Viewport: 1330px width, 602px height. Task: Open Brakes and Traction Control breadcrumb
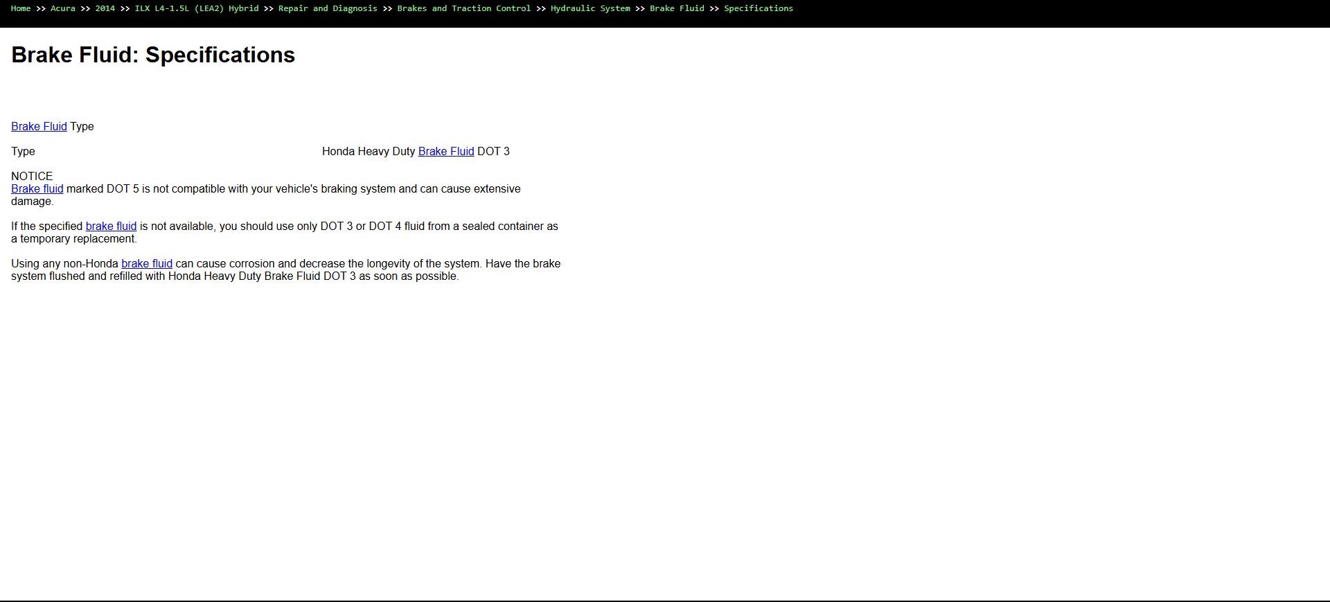464,8
